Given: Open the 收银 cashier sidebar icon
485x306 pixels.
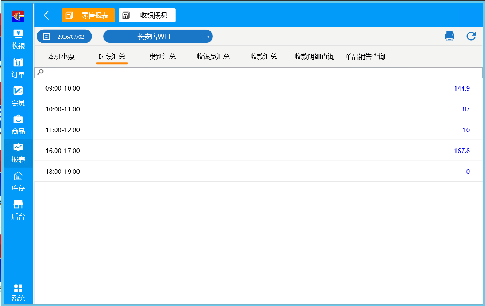Looking at the screenshot, I should coord(18,40).
